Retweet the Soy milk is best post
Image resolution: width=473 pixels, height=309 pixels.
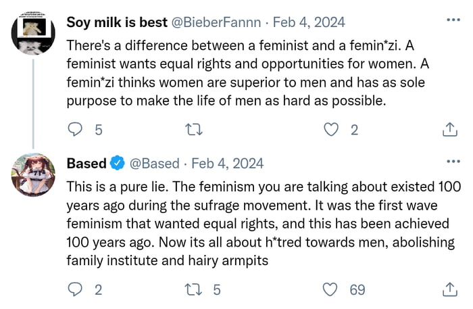click(193, 130)
